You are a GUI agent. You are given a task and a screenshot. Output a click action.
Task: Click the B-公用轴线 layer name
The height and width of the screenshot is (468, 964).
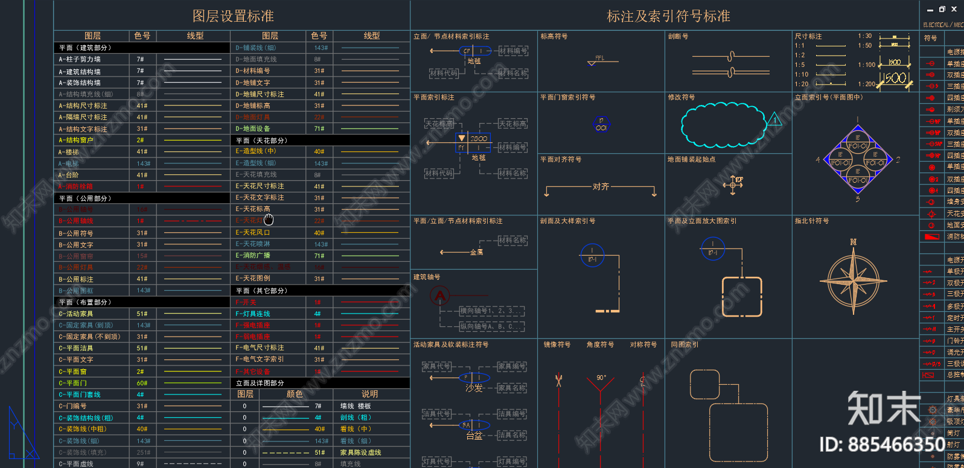76,221
